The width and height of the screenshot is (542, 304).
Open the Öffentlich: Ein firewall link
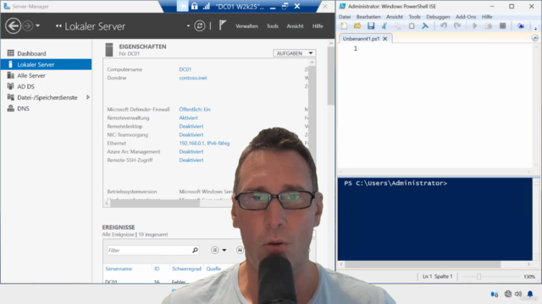pos(195,109)
